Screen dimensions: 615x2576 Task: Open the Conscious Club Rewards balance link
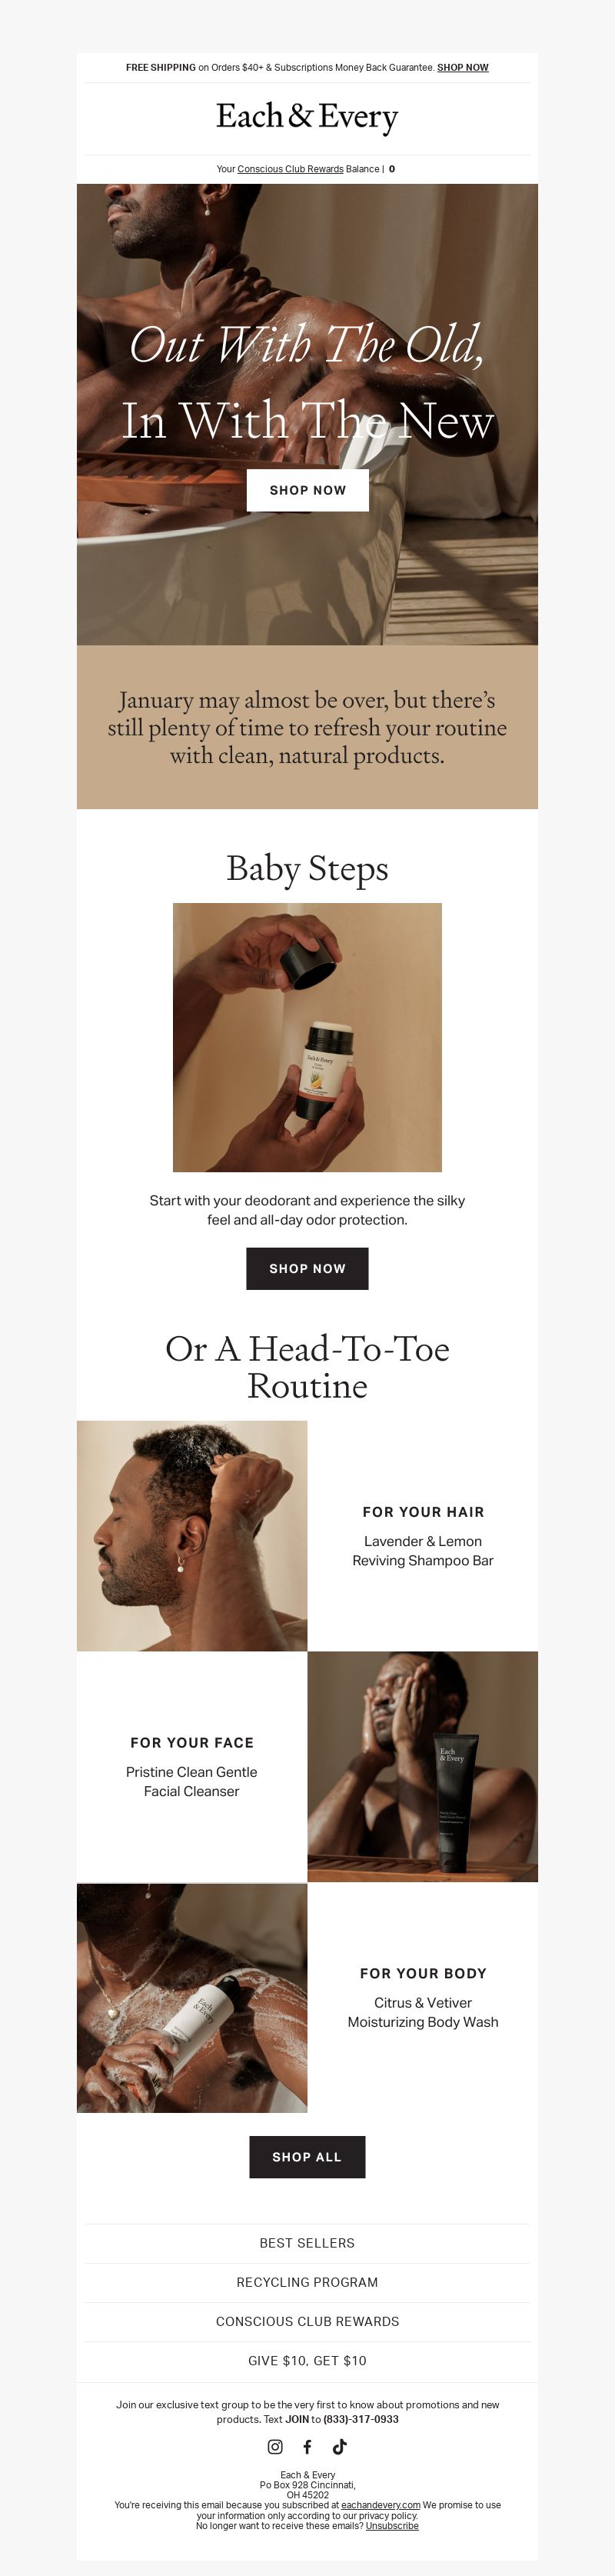pyautogui.click(x=290, y=169)
